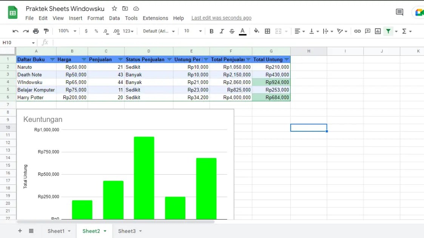Image resolution: width=424 pixels, height=238 pixels.
Task: Open the all sheets list
Action: click(31, 231)
